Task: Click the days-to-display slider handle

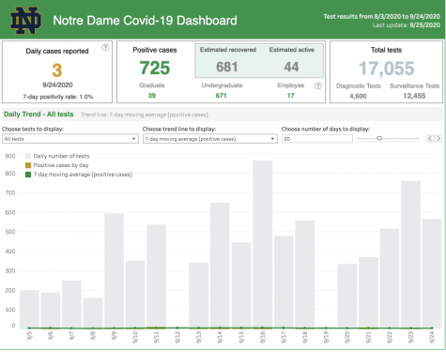Action: point(379,138)
